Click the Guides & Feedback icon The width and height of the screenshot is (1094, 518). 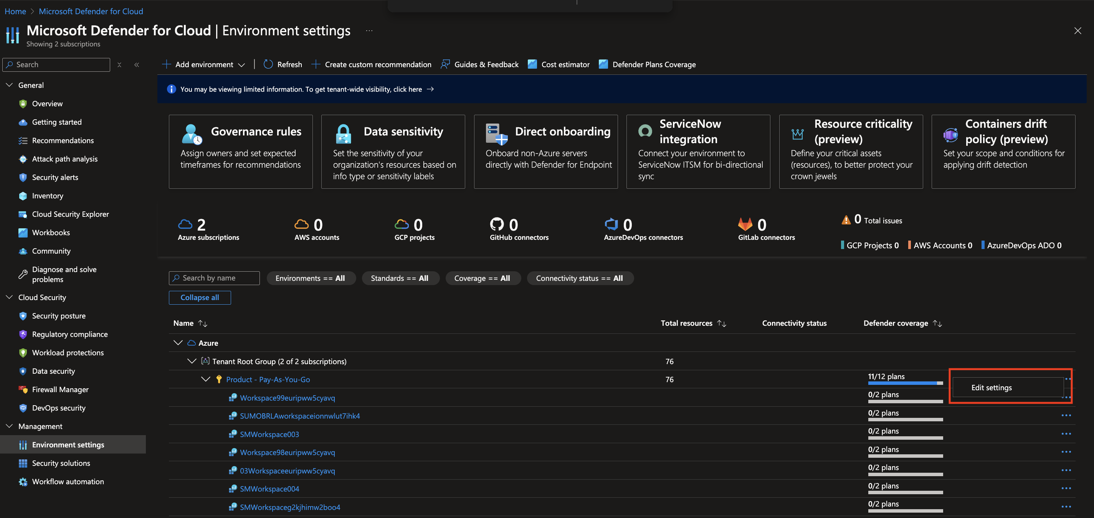coord(445,64)
